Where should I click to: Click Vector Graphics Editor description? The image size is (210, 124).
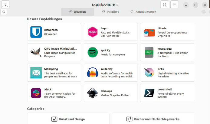point(115,95)
